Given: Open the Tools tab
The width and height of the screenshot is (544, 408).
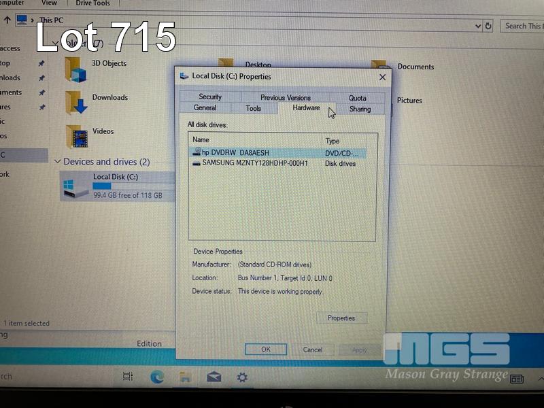Looking at the screenshot, I should point(253,108).
